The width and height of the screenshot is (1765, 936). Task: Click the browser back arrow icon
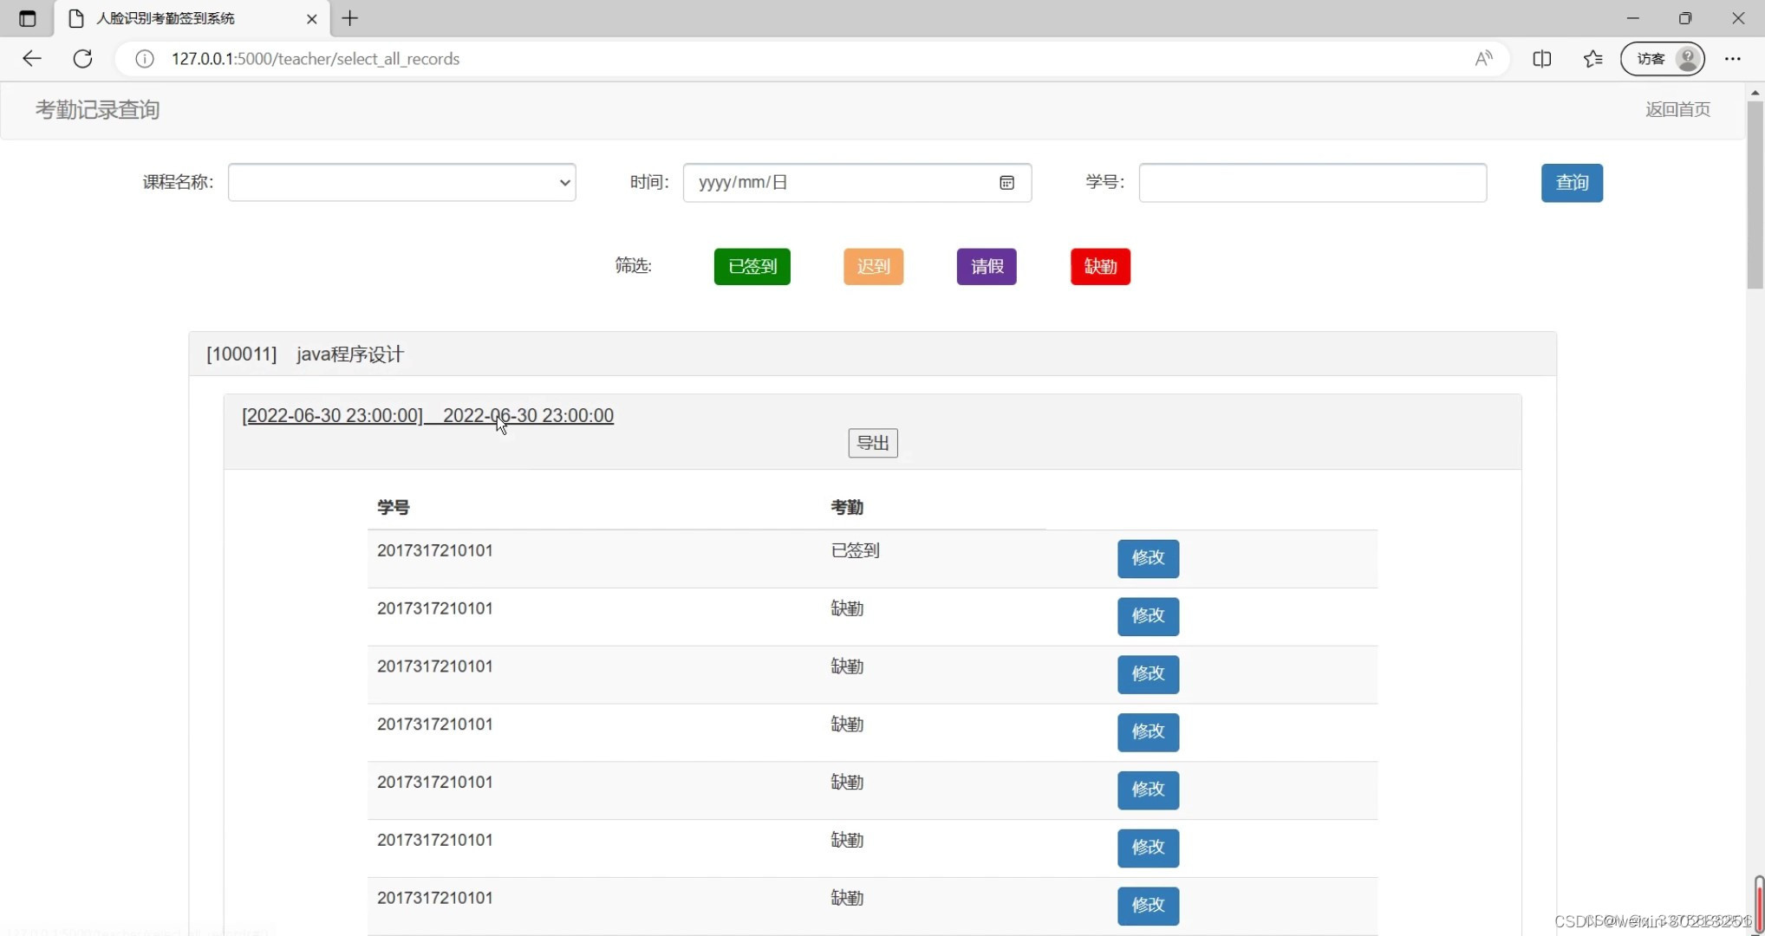(32, 59)
